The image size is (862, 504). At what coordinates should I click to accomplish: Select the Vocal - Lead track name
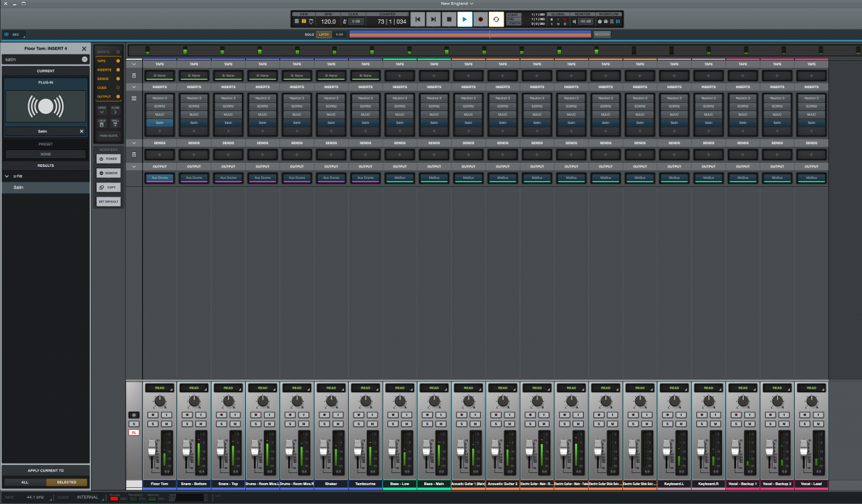[x=811, y=484]
